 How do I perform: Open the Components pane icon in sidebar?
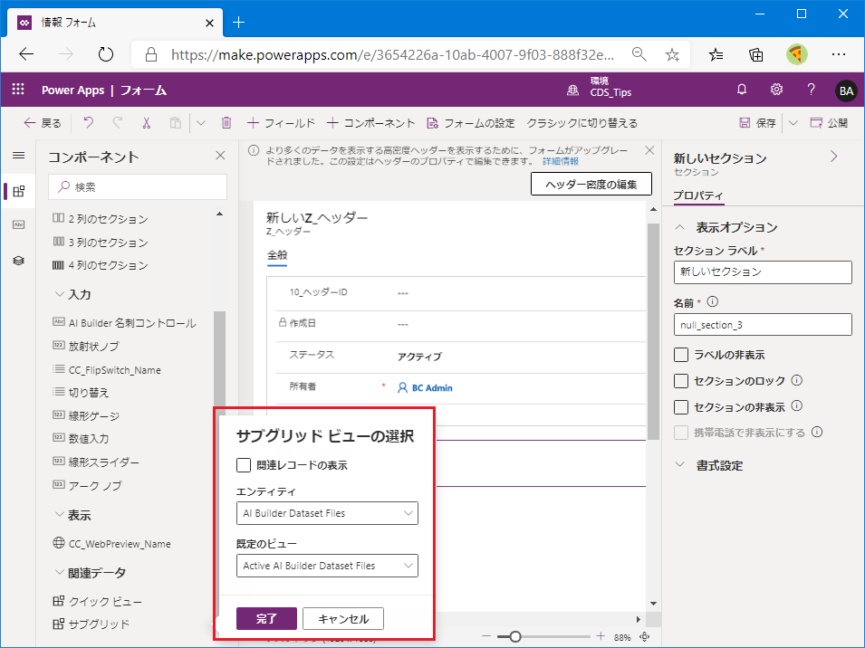[x=19, y=191]
